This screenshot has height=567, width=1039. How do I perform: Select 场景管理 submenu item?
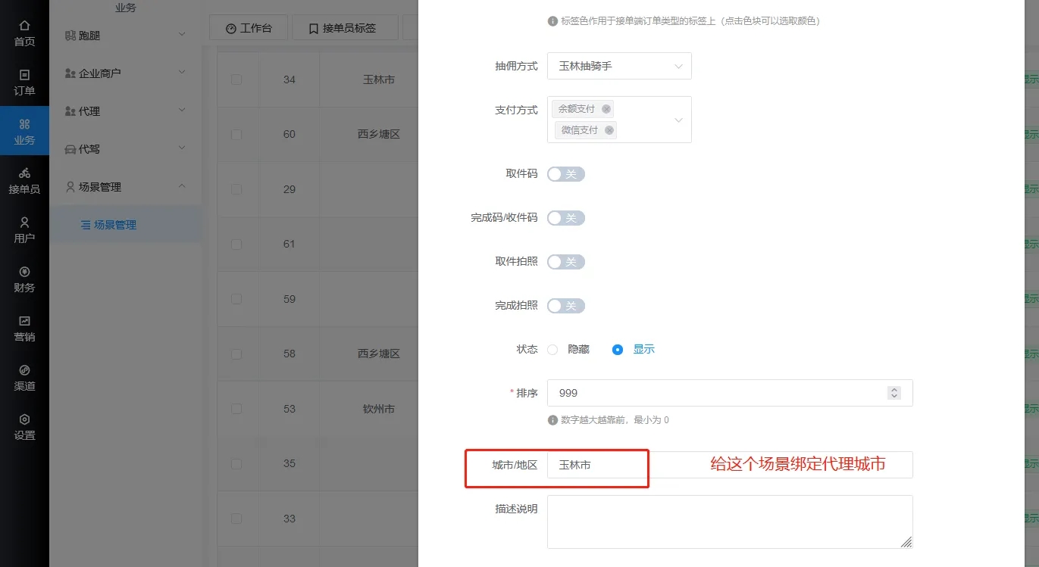coord(114,225)
